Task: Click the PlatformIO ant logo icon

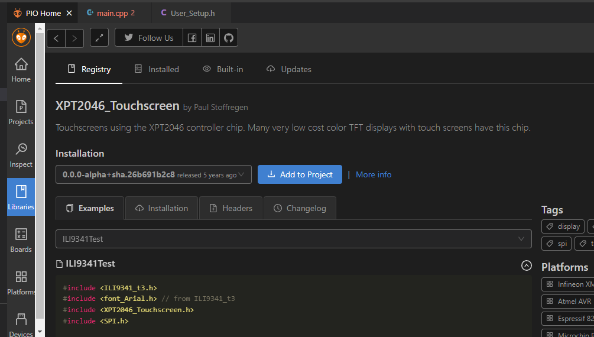Action: (21, 37)
